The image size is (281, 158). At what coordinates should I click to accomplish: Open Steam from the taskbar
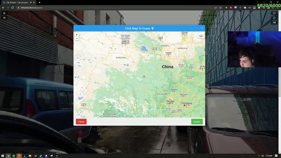[41, 156]
